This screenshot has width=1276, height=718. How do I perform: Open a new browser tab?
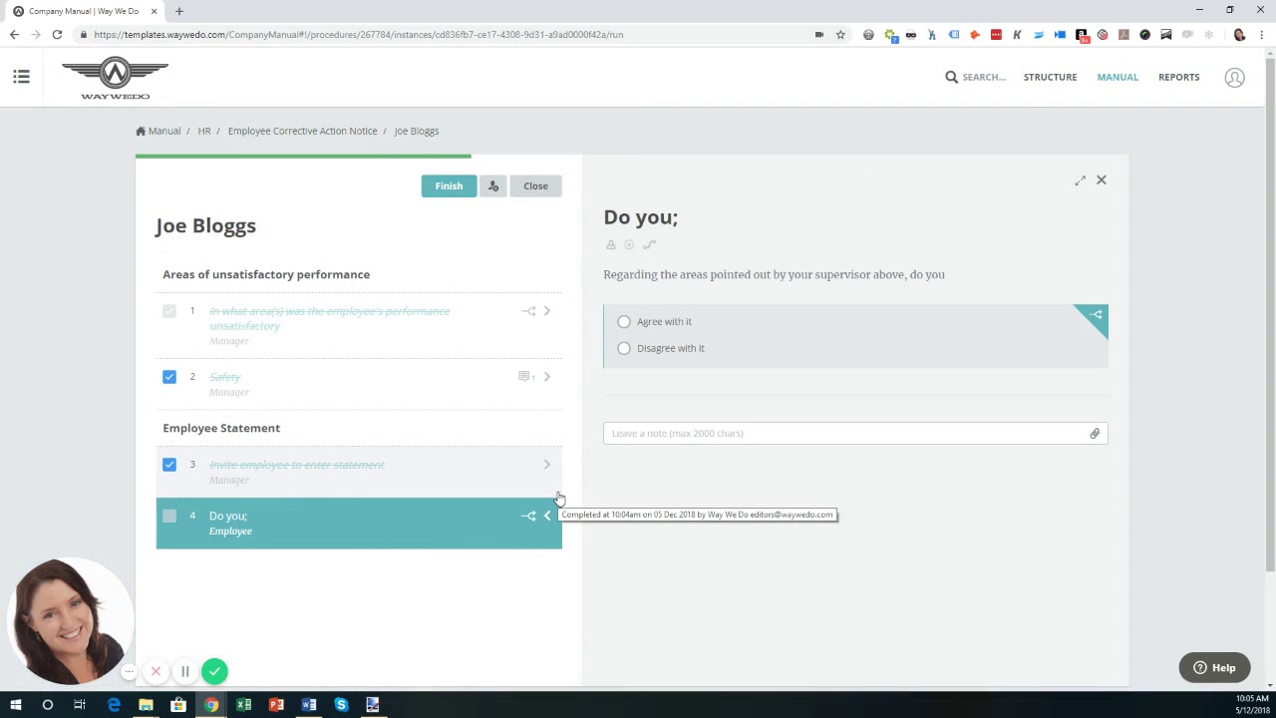(179, 11)
